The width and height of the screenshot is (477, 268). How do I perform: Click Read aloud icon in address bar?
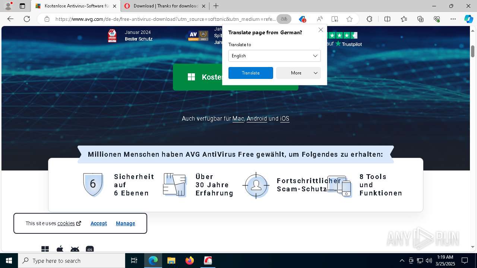[x=320, y=19]
